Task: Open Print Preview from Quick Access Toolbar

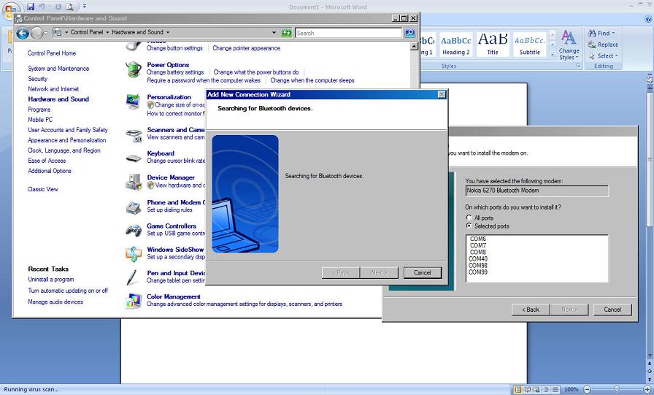Action: pos(69,7)
